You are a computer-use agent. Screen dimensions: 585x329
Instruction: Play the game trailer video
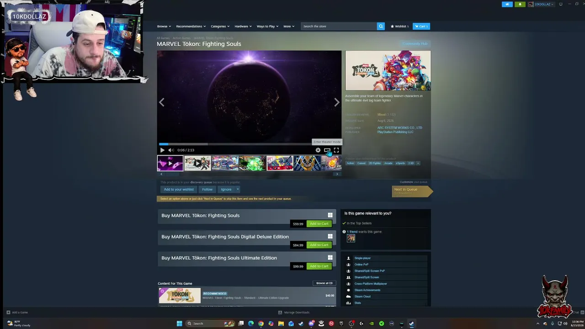(162, 150)
